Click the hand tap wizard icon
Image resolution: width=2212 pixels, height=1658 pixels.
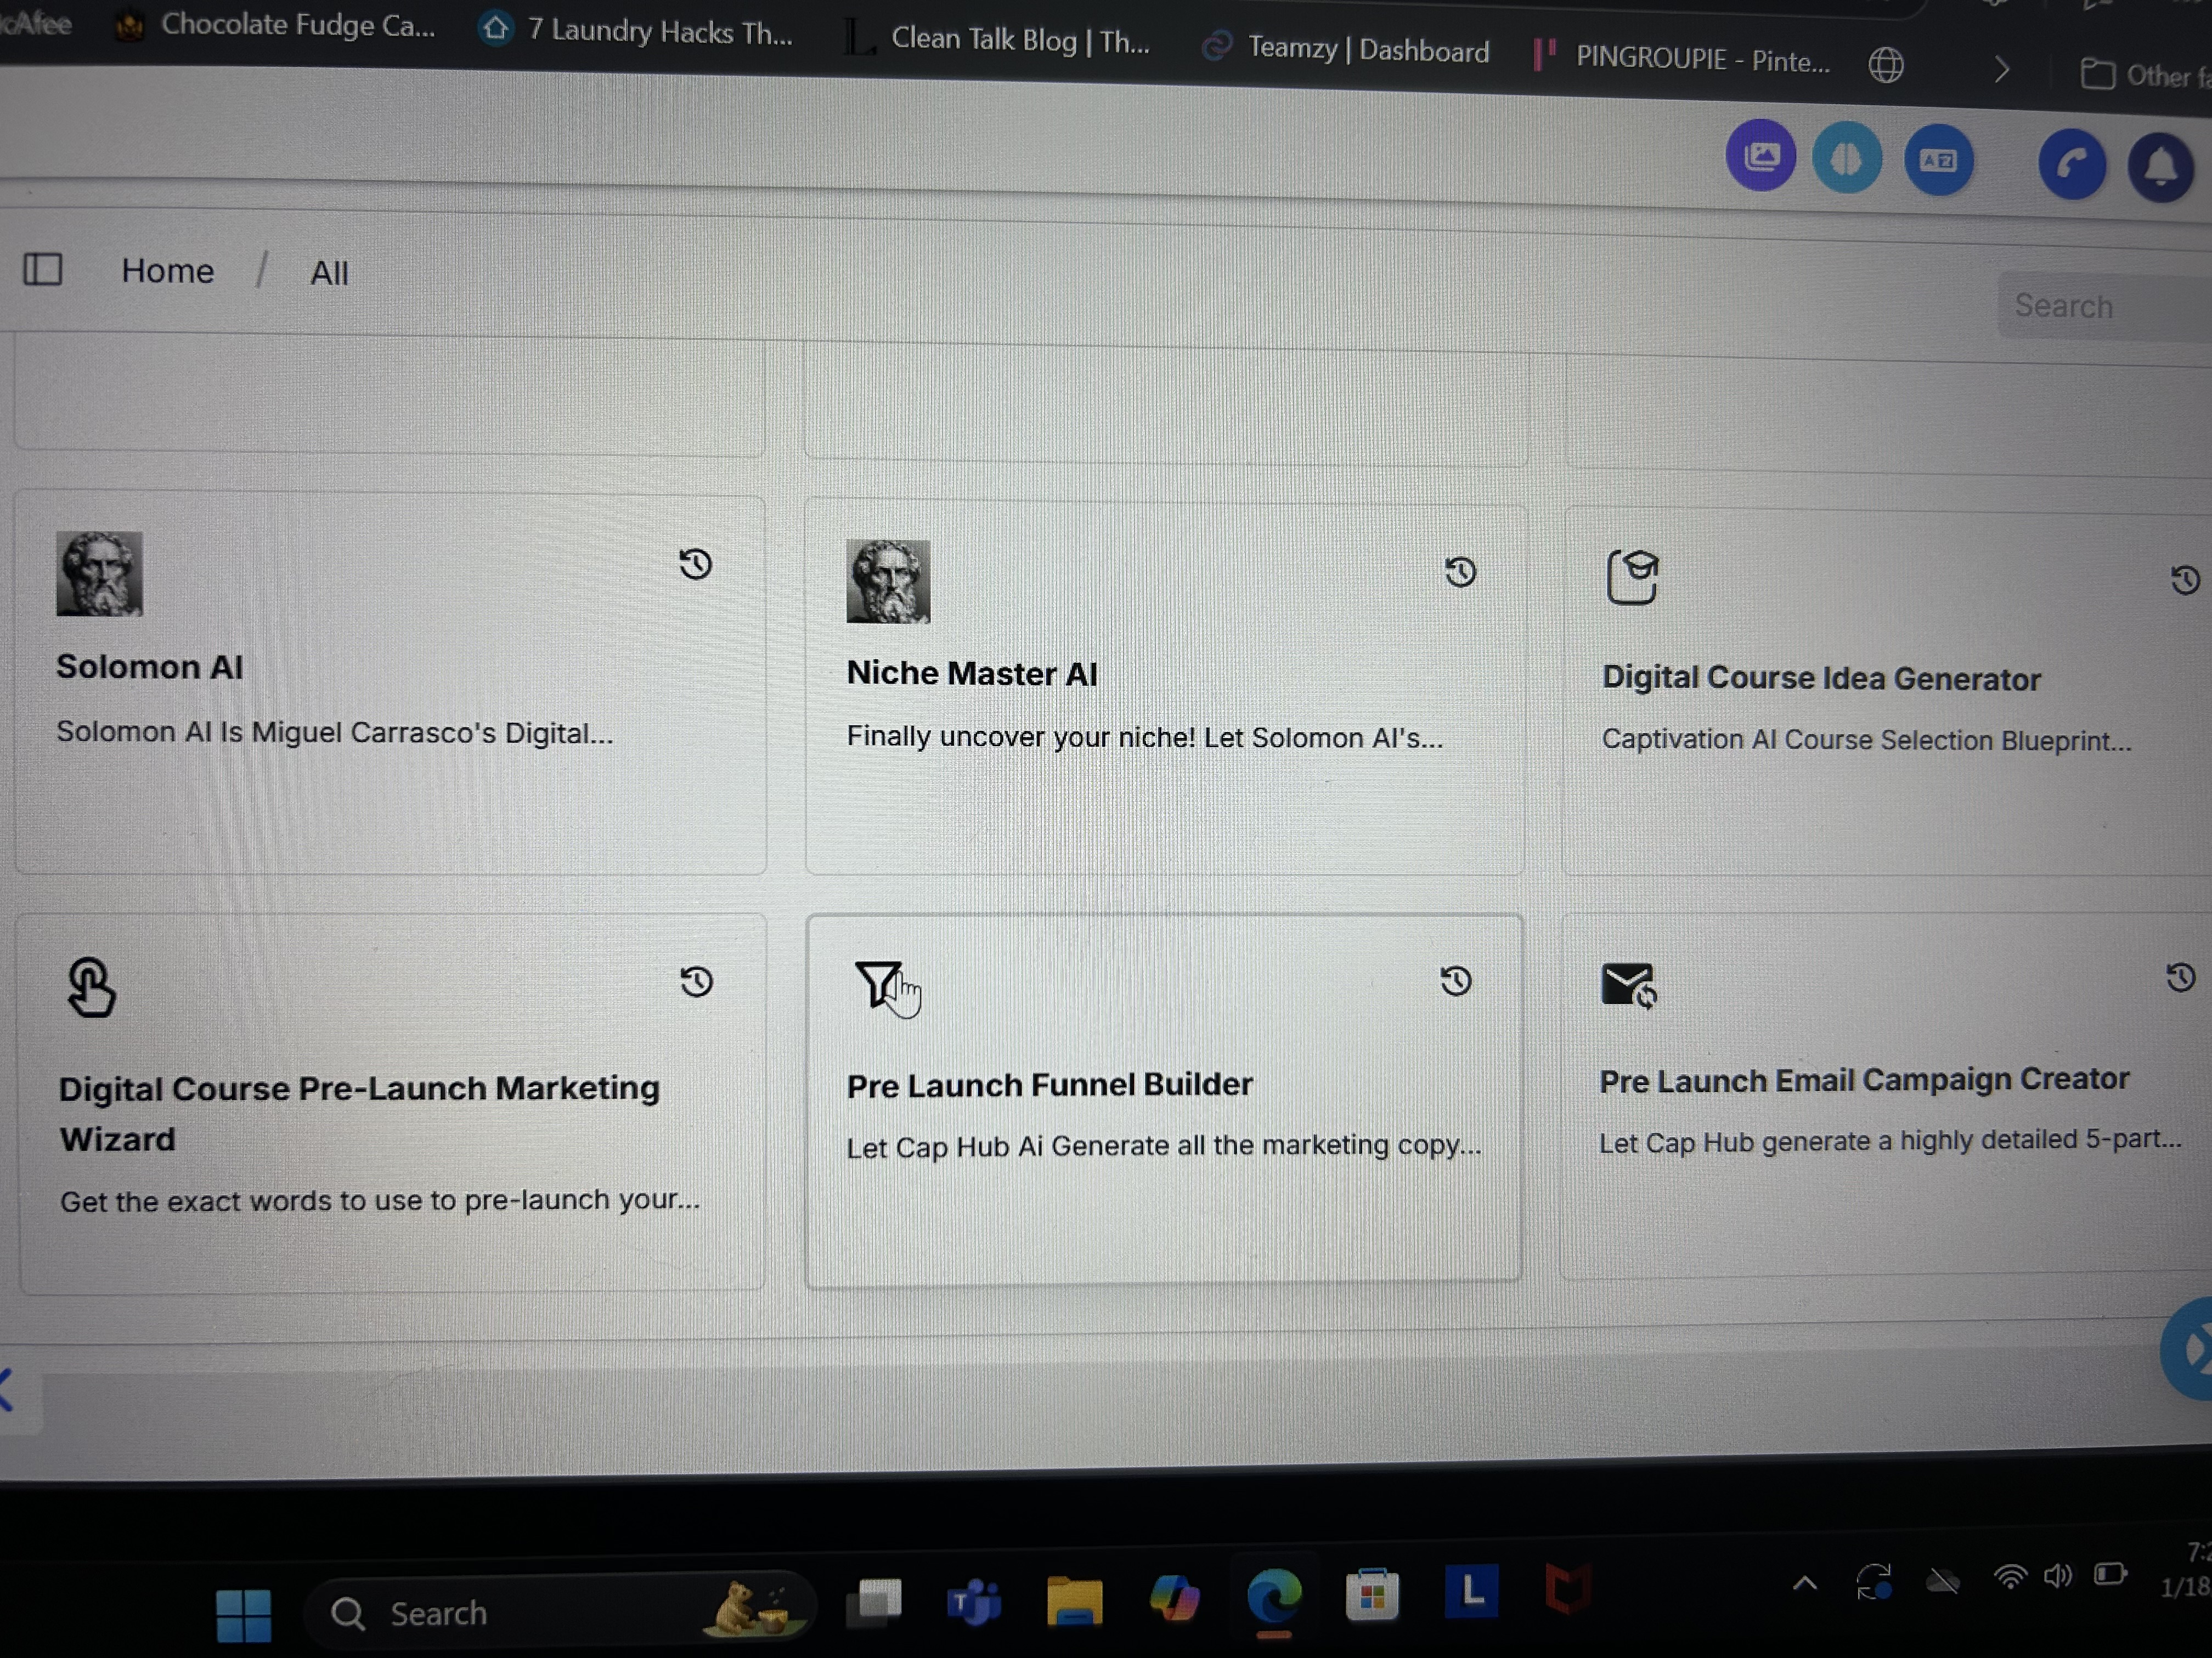click(x=91, y=986)
